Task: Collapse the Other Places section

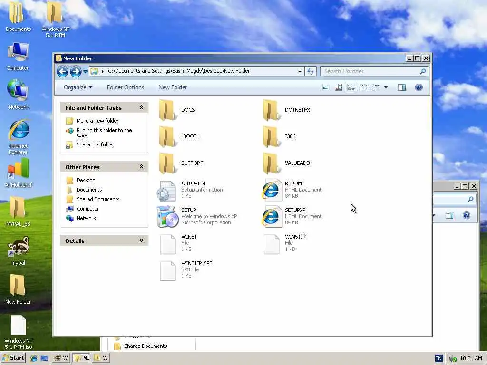Action: pyautogui.click(x=141, y=167)
